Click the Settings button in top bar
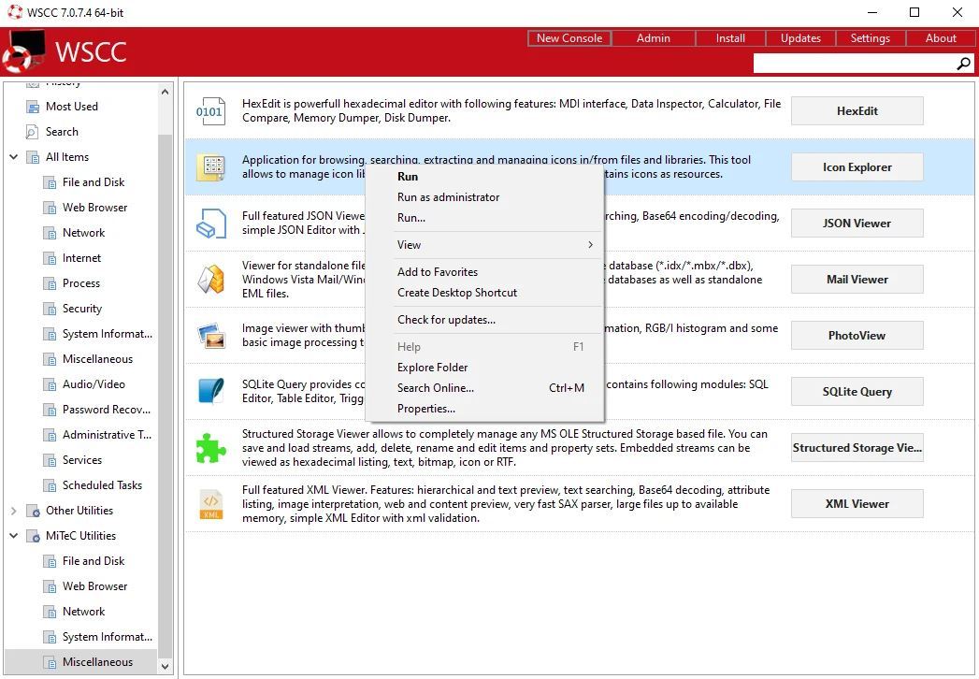This screenshot has width=979, height=679. click(870, 38)
